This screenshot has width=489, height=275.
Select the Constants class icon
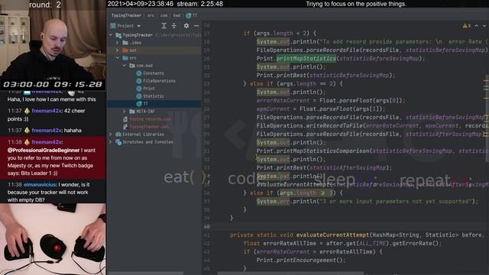click(x=139, y=73)
